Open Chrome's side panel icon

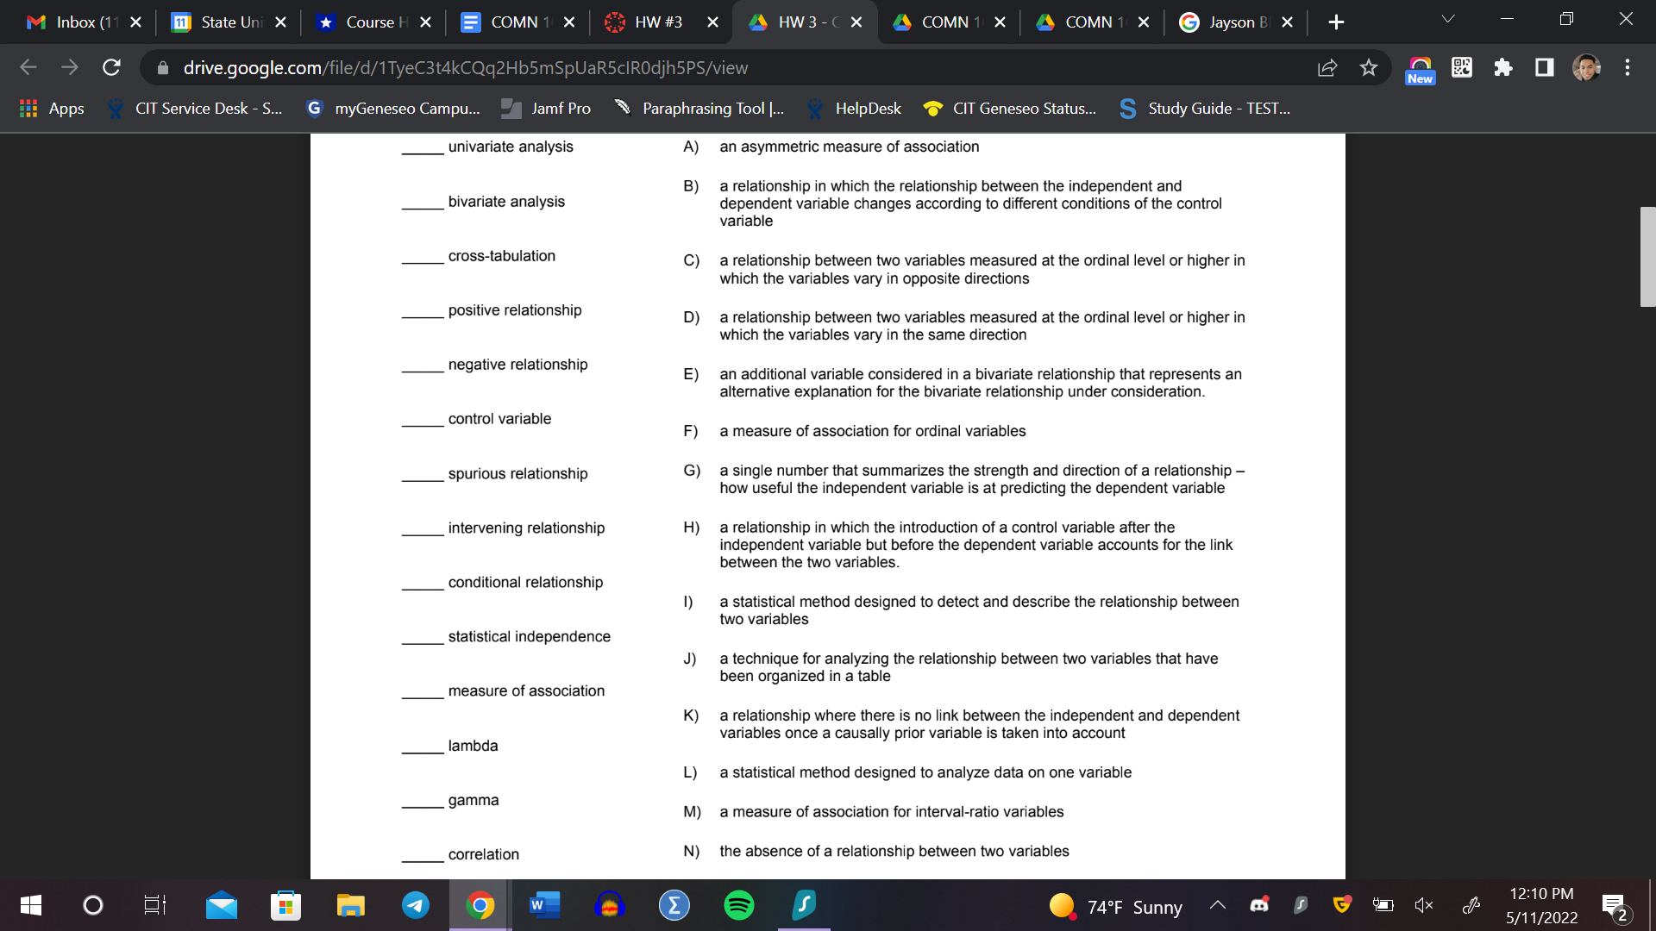click(x=1544, y=67)
